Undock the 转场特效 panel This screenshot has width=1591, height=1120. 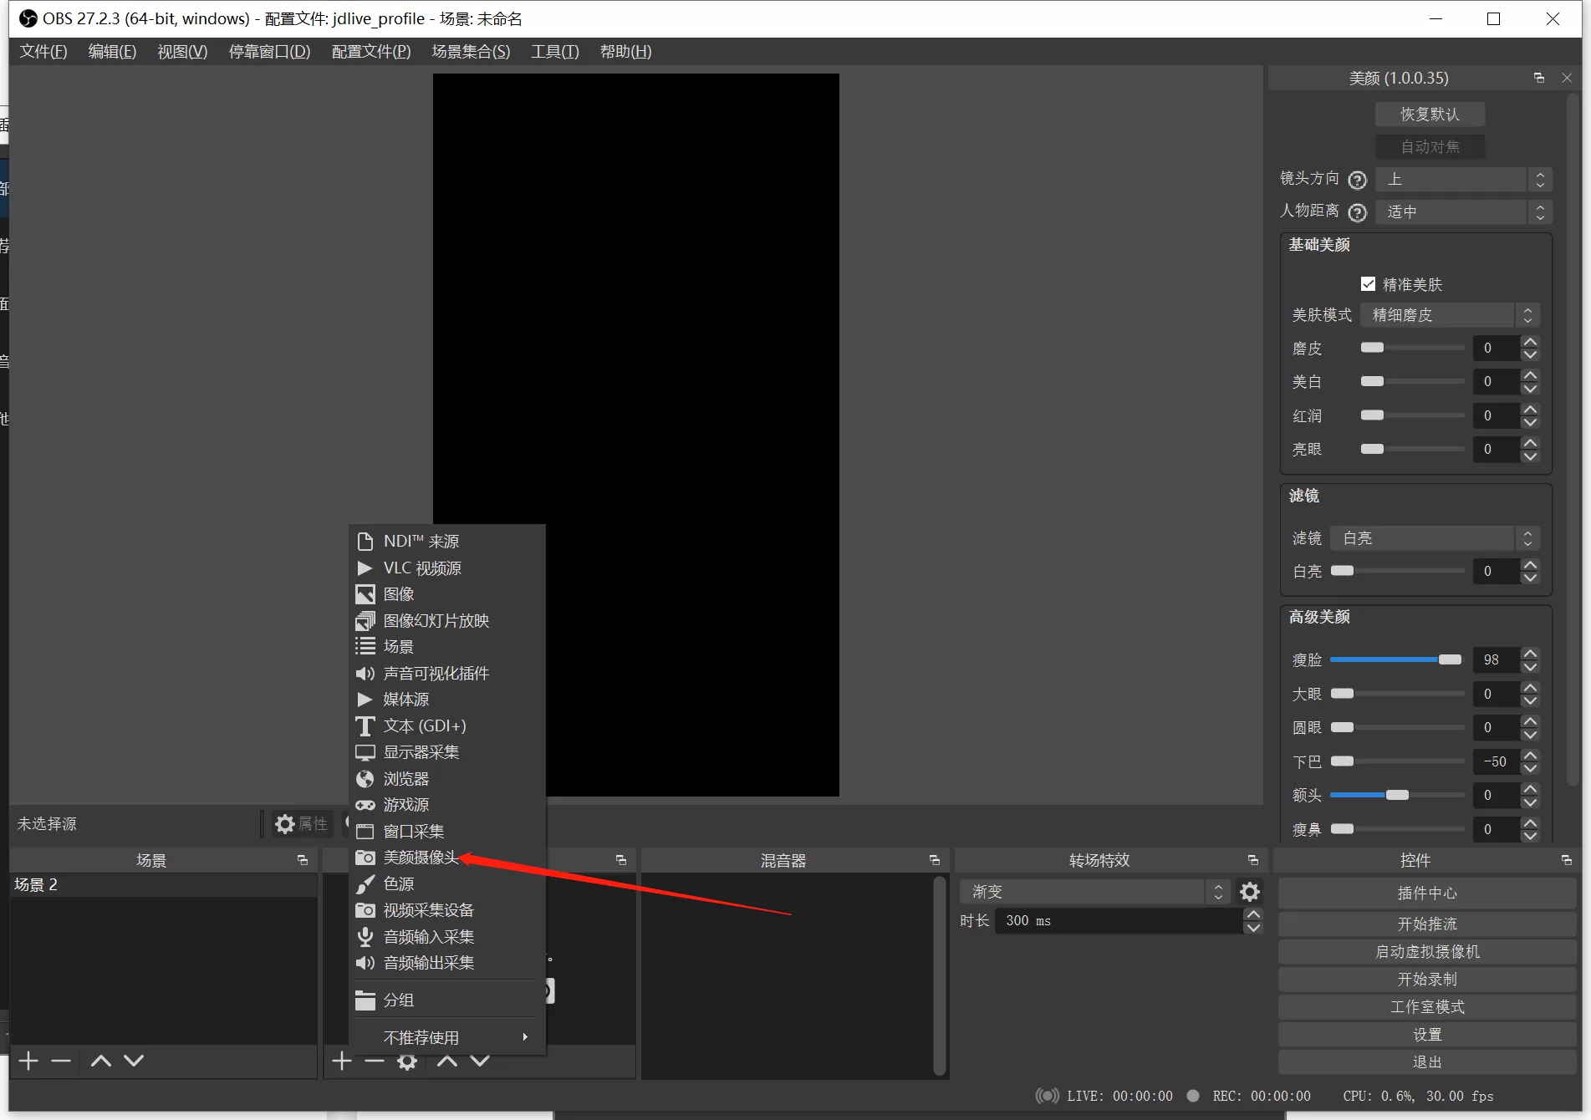point(1252,860)
